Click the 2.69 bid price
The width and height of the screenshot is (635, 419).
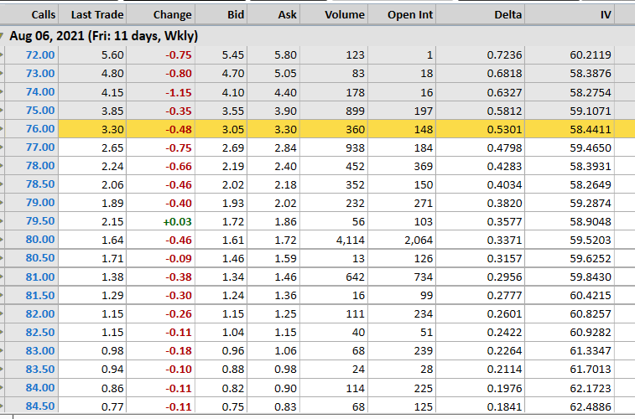coord(233,148)
